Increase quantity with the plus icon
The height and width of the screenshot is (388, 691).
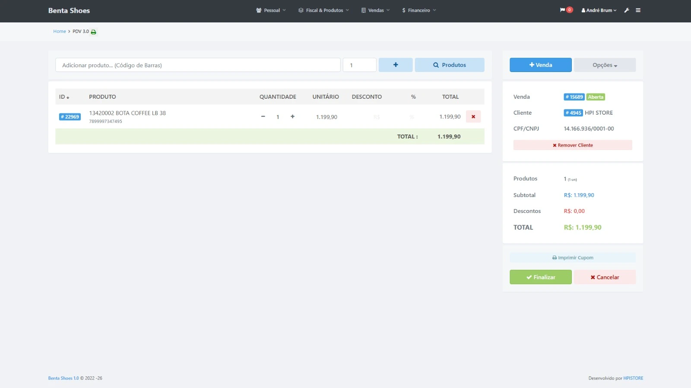292,117
